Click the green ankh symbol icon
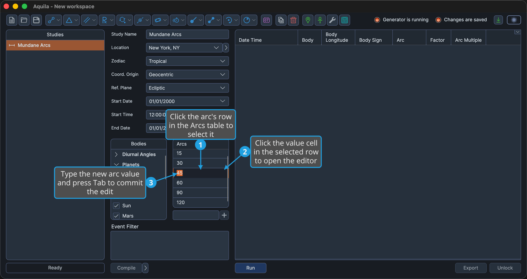The width and height of the screenshot is (527, 279). point(320,20)
